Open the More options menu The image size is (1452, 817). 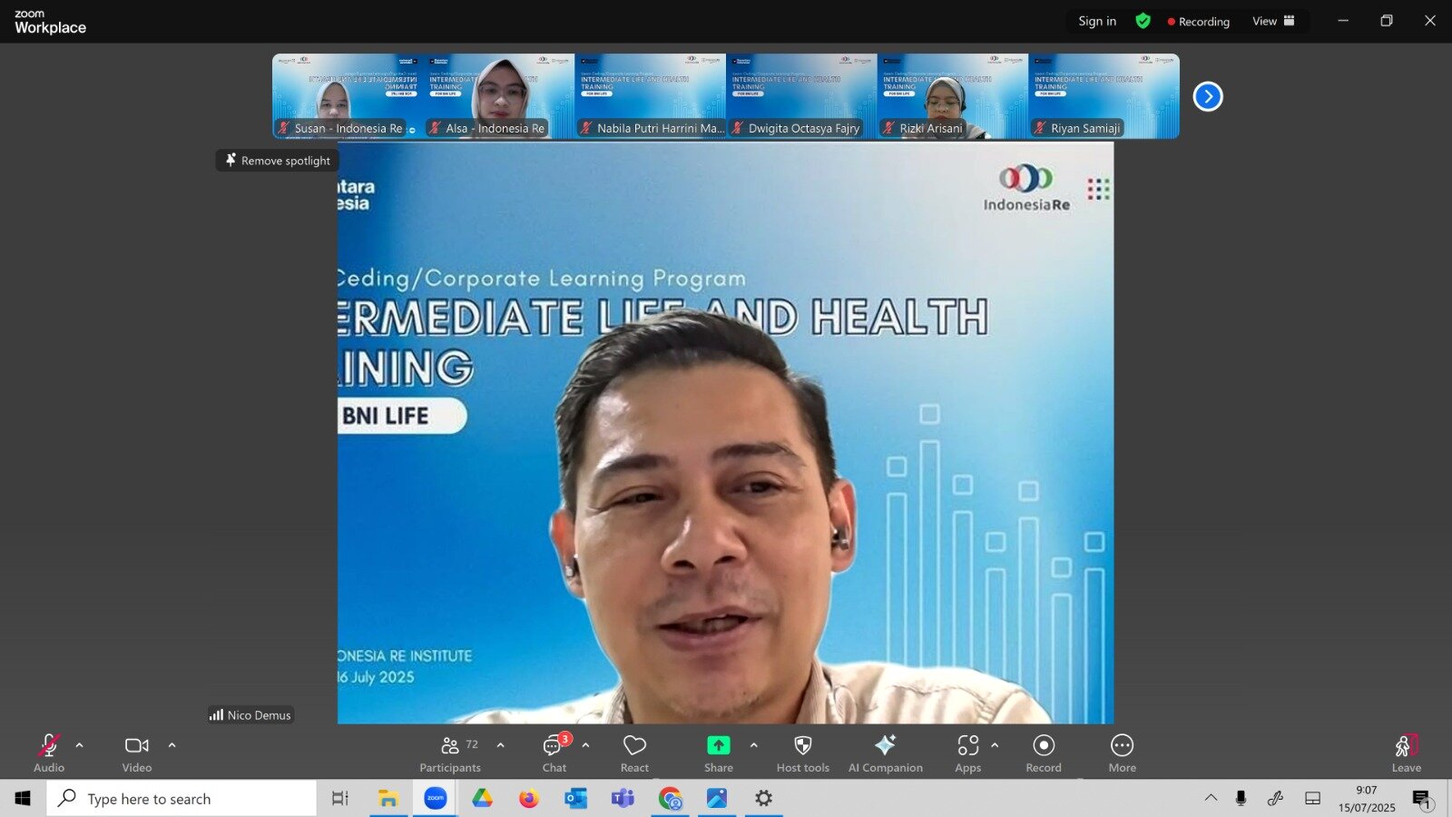pyautogui.click(x=1123, y=753)
